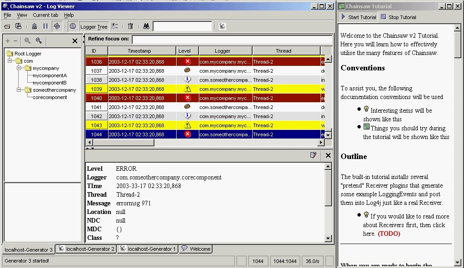Image resolution: width=464 pixels, height=268 pixels.
Task: Open the Help menu
Action: tap(69, 15)
